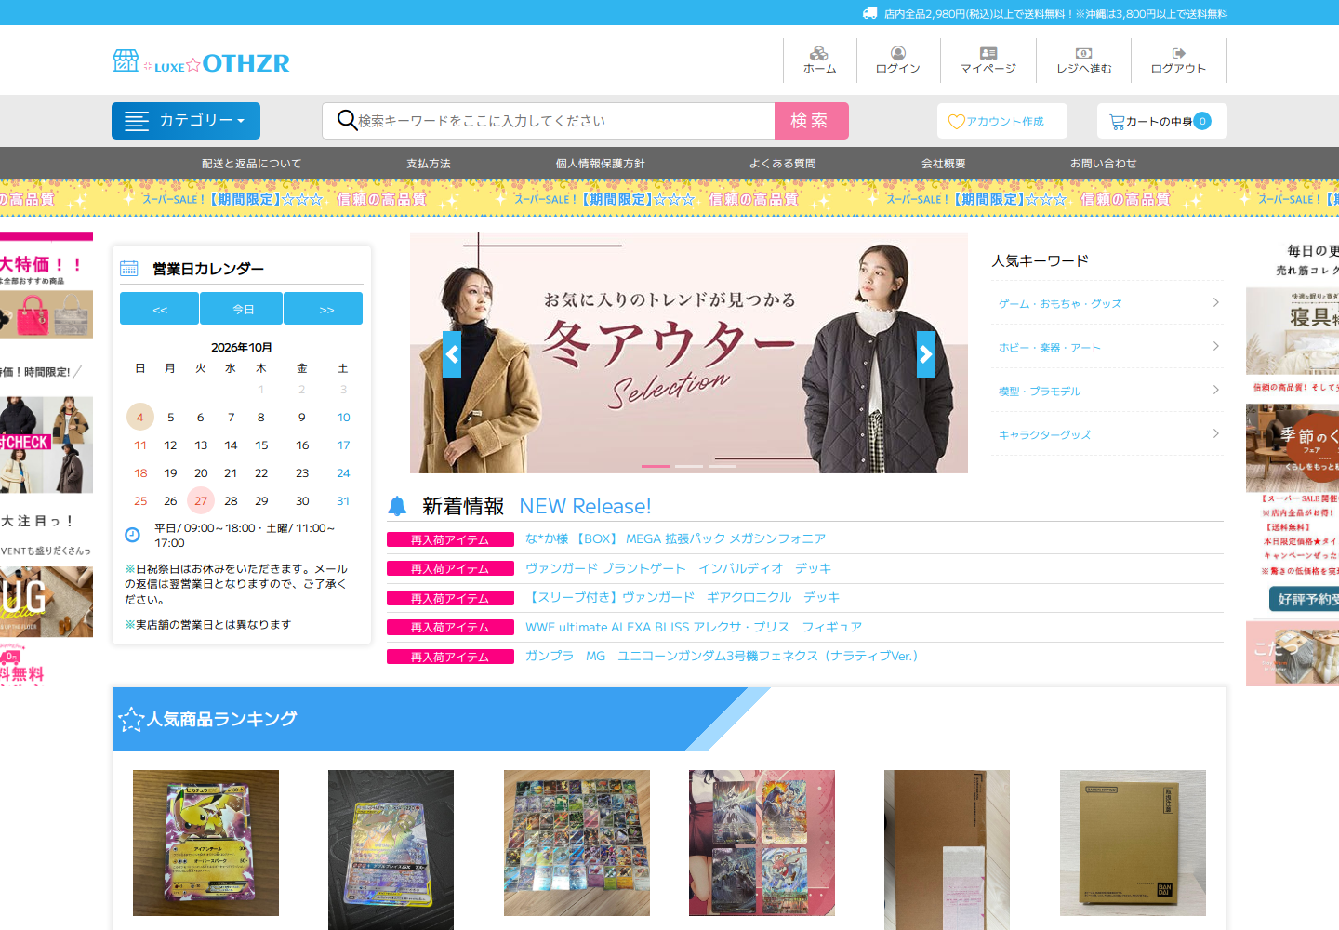1339x930 pixels.
Task: Click the star icon by 人気商品ランキング
Action: (131, 719)
